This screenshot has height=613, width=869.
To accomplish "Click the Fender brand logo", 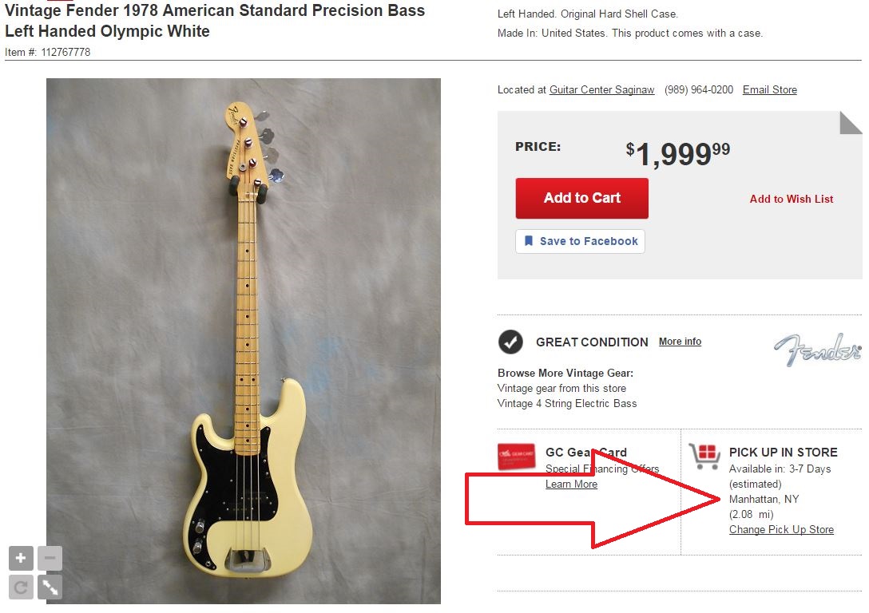I will 817,349.
